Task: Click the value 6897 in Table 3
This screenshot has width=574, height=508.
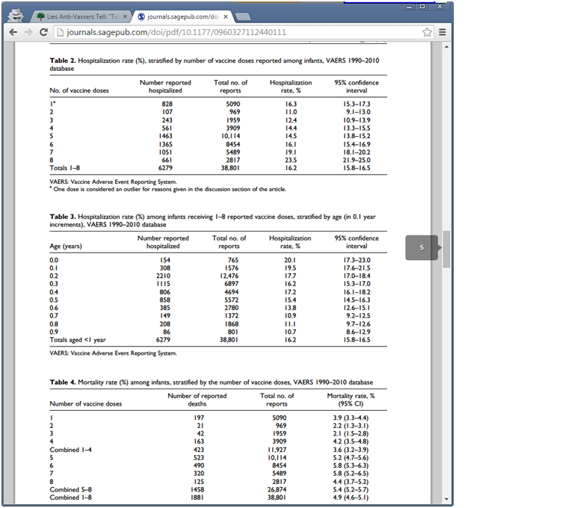Action: coord(232,284)
